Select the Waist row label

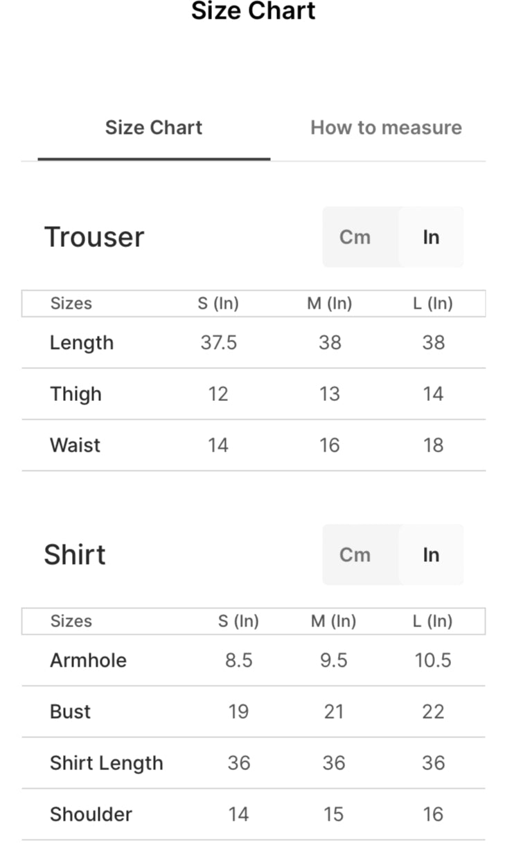point(75,445)
